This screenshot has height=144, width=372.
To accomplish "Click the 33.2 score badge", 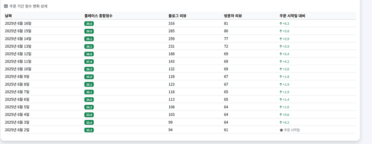I will pos(89,130).
